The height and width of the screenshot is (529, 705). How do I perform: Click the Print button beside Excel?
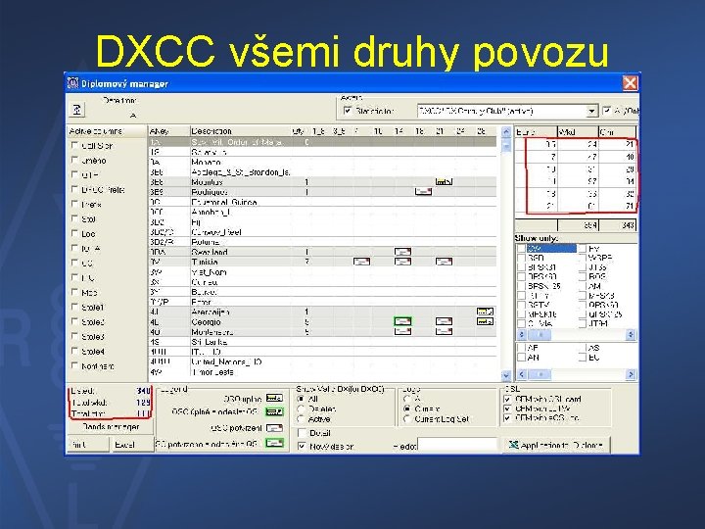coord(88,445)
